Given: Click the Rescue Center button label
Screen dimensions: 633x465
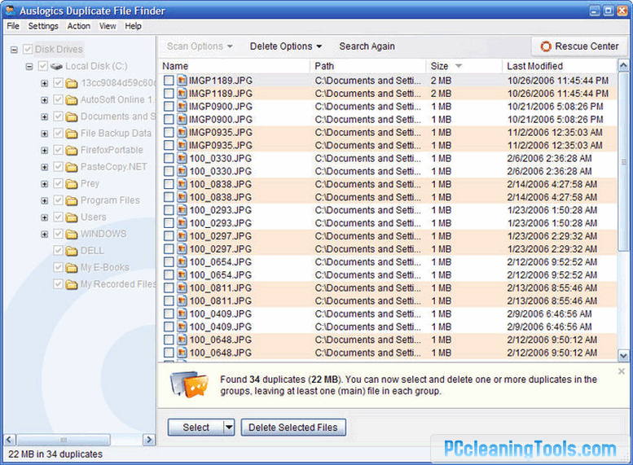Looking at the screenshot, I should [587, 46].
